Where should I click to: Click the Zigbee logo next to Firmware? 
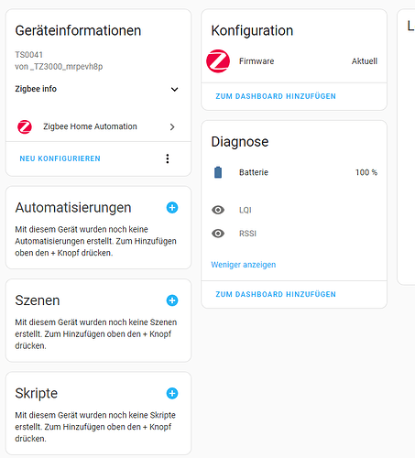(218, 61)
